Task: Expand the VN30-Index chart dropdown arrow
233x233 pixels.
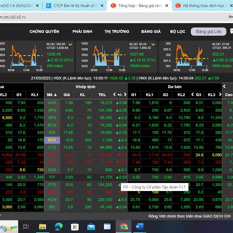Action: [x=153, y=44]
